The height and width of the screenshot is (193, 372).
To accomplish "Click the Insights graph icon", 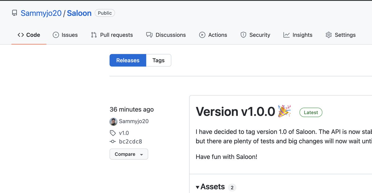I will click(x=286, y=35).
